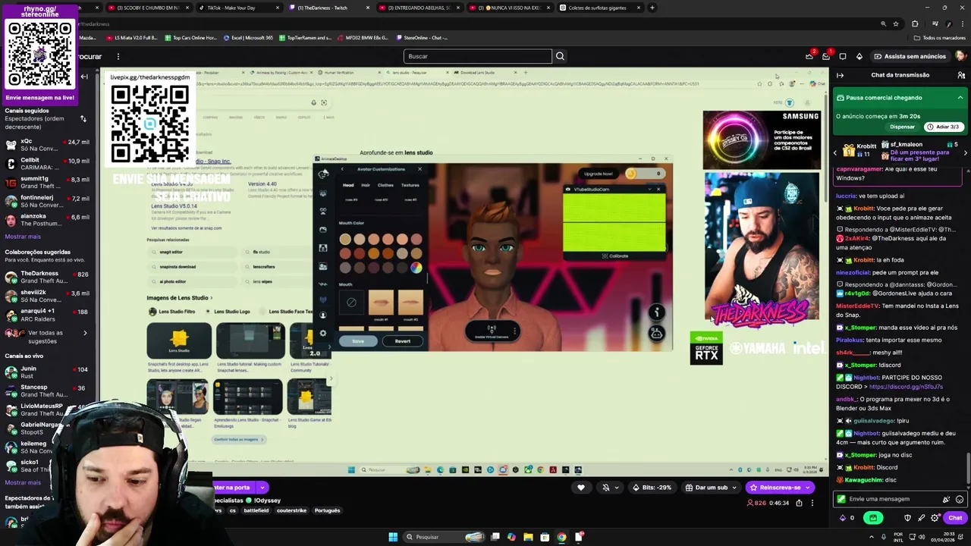Click the Português tag
971x546 pixels.
click(327, 510)
